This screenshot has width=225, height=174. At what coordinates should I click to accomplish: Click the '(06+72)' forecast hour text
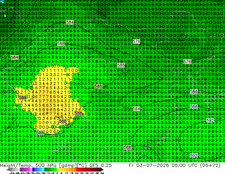211,165
